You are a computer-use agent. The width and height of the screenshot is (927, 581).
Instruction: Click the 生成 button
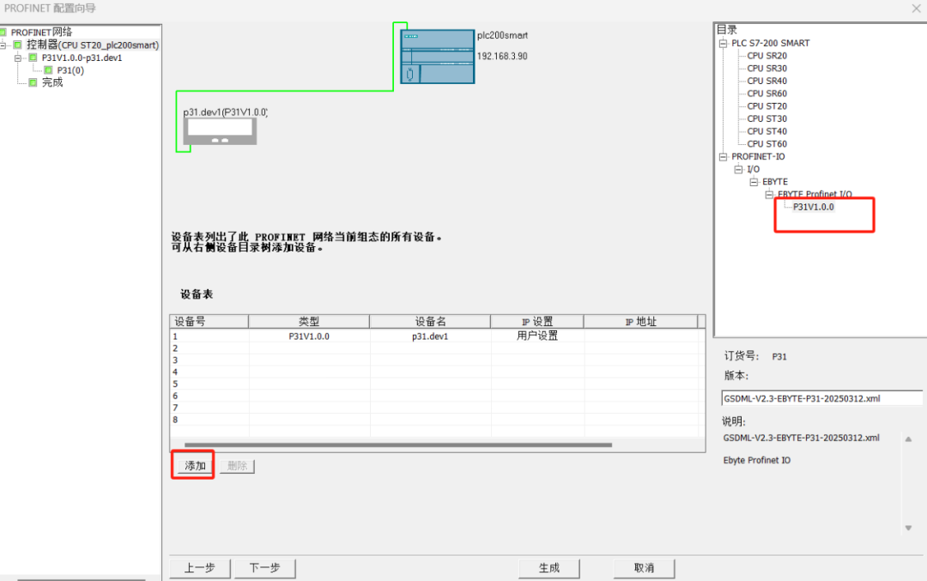pos(549,568)
